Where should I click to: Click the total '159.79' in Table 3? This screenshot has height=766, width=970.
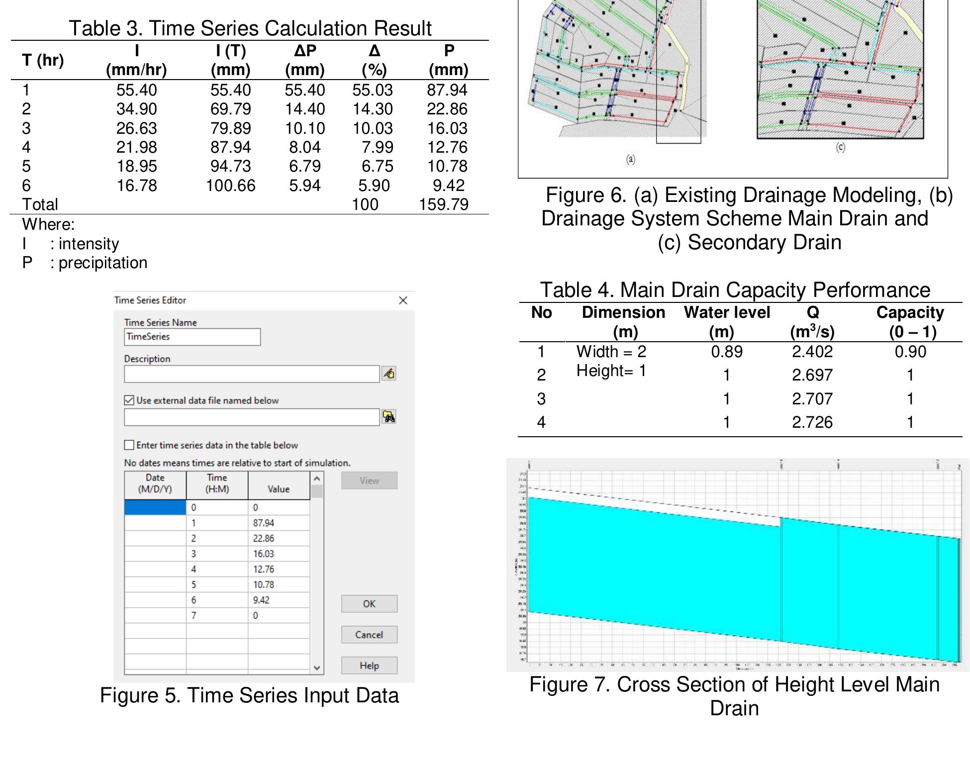(x=444, y=204)
